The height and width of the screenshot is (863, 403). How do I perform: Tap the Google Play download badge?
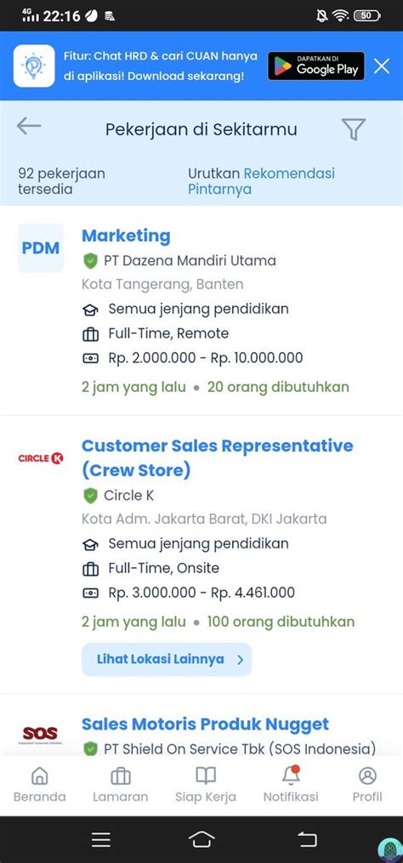(x=316, y=66)
